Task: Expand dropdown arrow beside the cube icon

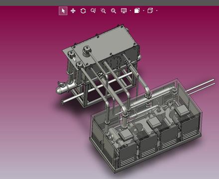Action: [x=157, y=11]
